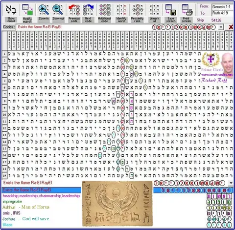Click the To field Ruth 4:19
This screenshot has width=235, height=230.
(223, 13)
